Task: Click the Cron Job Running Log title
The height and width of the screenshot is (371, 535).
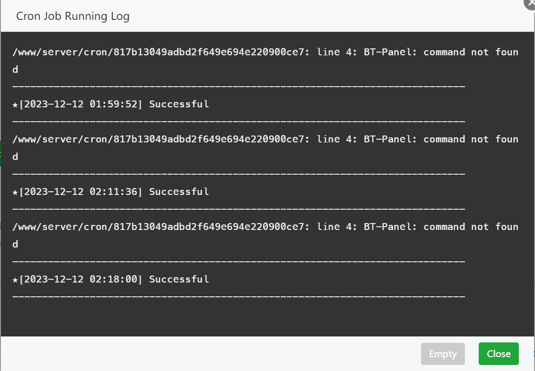Action: click(x=72, y=17)
